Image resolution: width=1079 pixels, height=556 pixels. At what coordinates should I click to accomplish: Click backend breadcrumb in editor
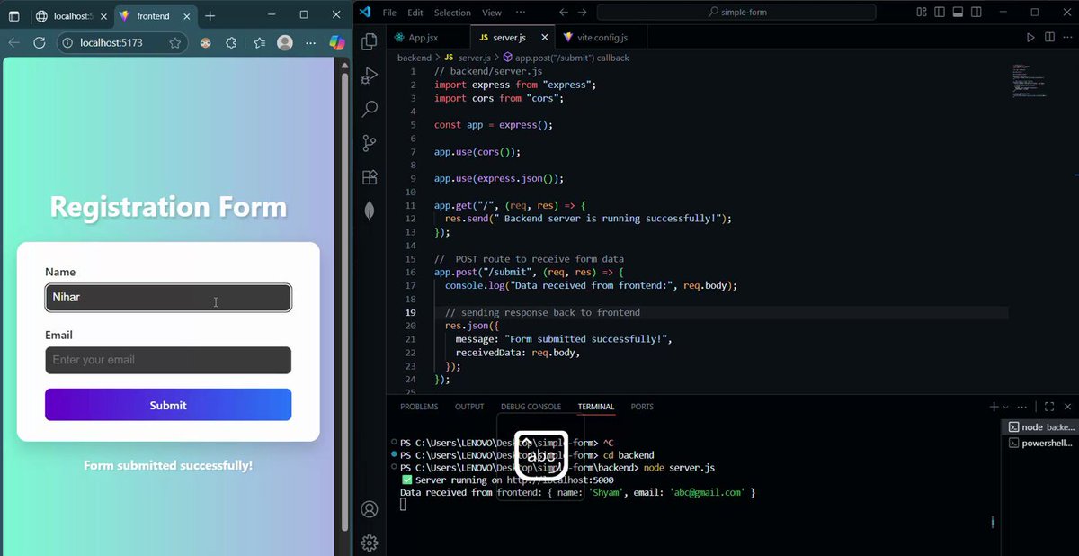415,58
